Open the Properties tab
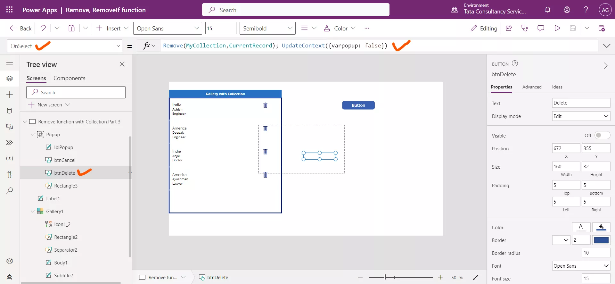Viewport: 615px width, 284px height. point(501,87)
